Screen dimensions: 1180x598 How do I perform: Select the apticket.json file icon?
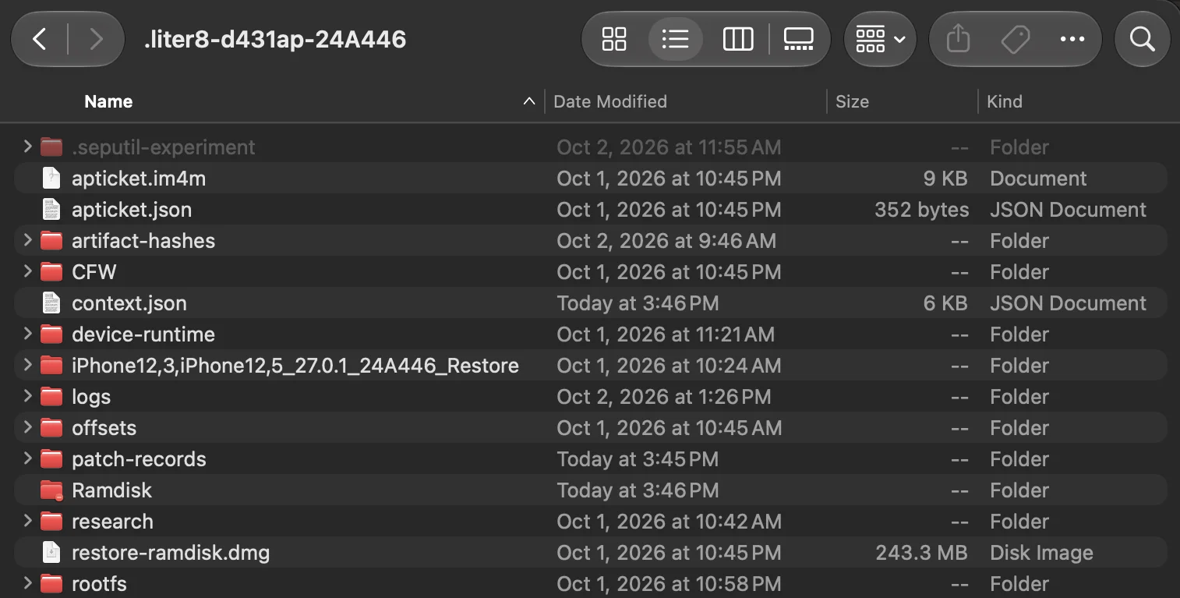51,210
